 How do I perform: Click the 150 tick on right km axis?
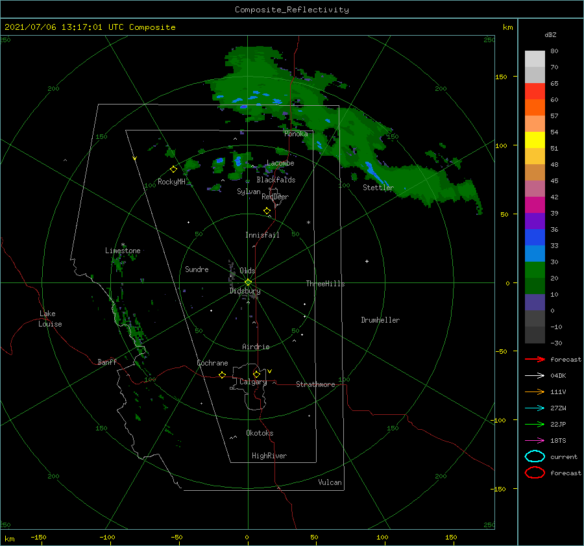pos(501,77)
